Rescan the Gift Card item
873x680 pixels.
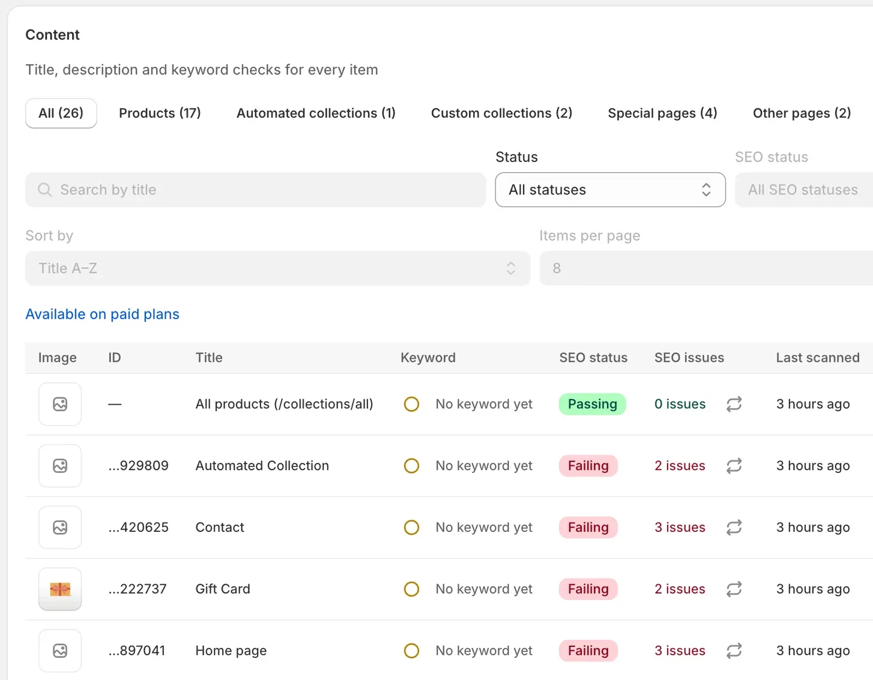tap(734, 589)
